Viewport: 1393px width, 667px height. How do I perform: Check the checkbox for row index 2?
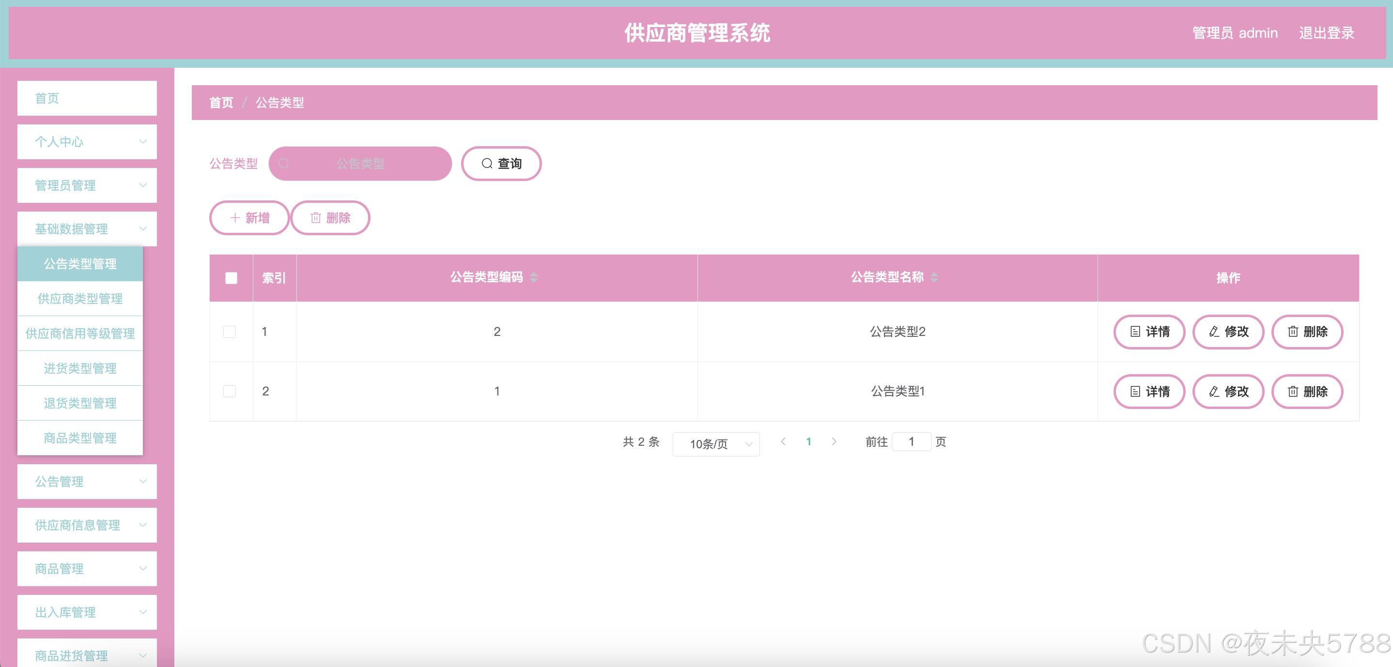230,391
